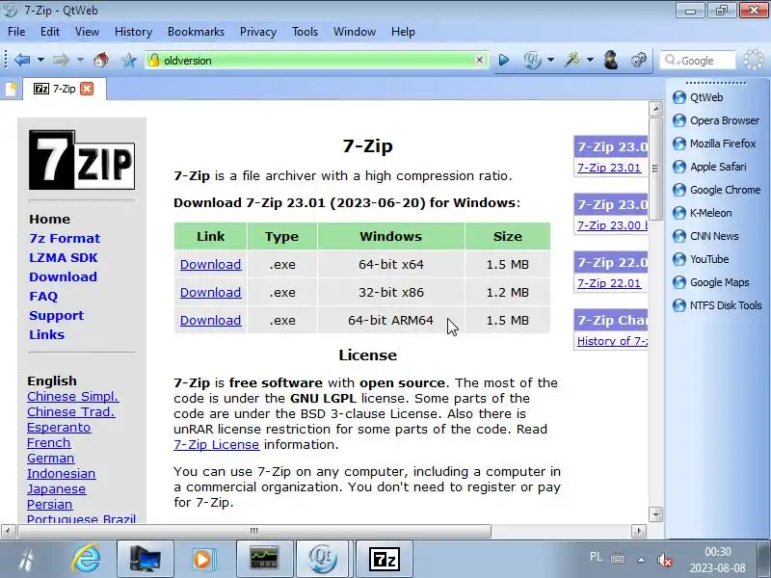Open Internet Explorer from the taskbar
771x578 pixels.
86,559
